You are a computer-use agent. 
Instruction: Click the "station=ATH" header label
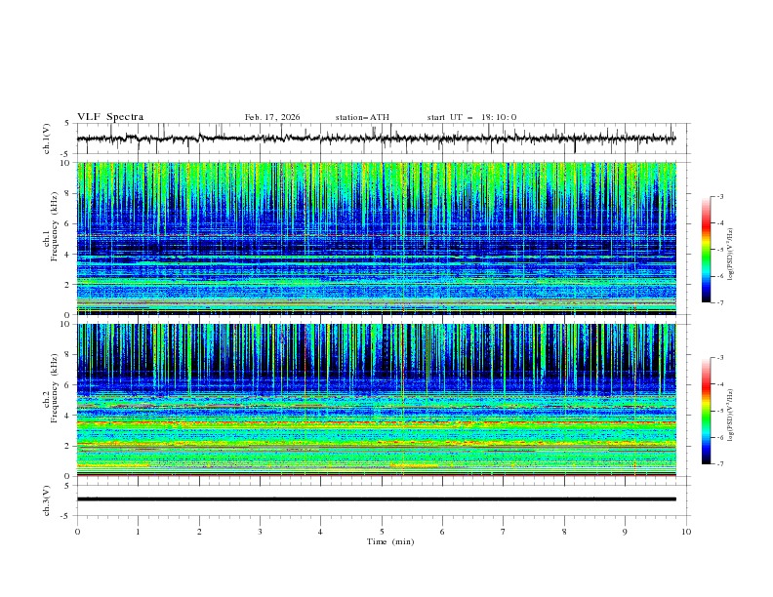[x=362, y=117]
